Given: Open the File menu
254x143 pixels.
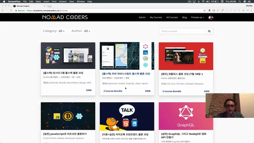Looking at the screenshot, I should coord(25,1).
